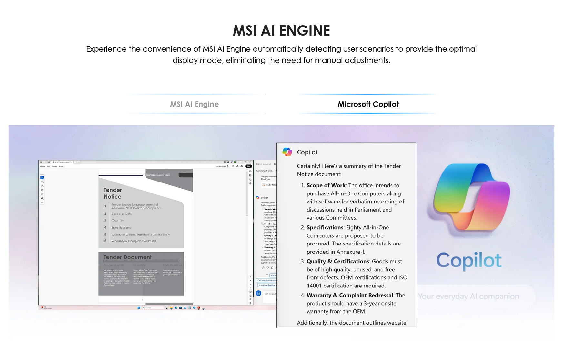Click the Find text or tools search
The width and height of the screenshot is (563, 344).
(223, 166)
